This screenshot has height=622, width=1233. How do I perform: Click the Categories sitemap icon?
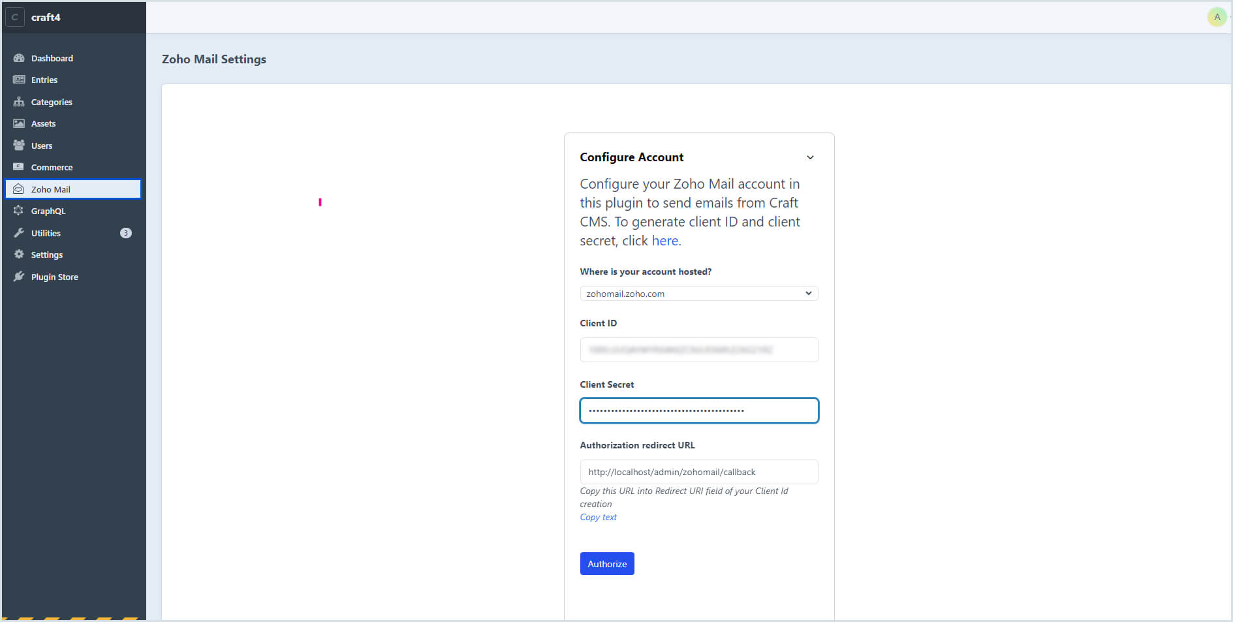19,102
